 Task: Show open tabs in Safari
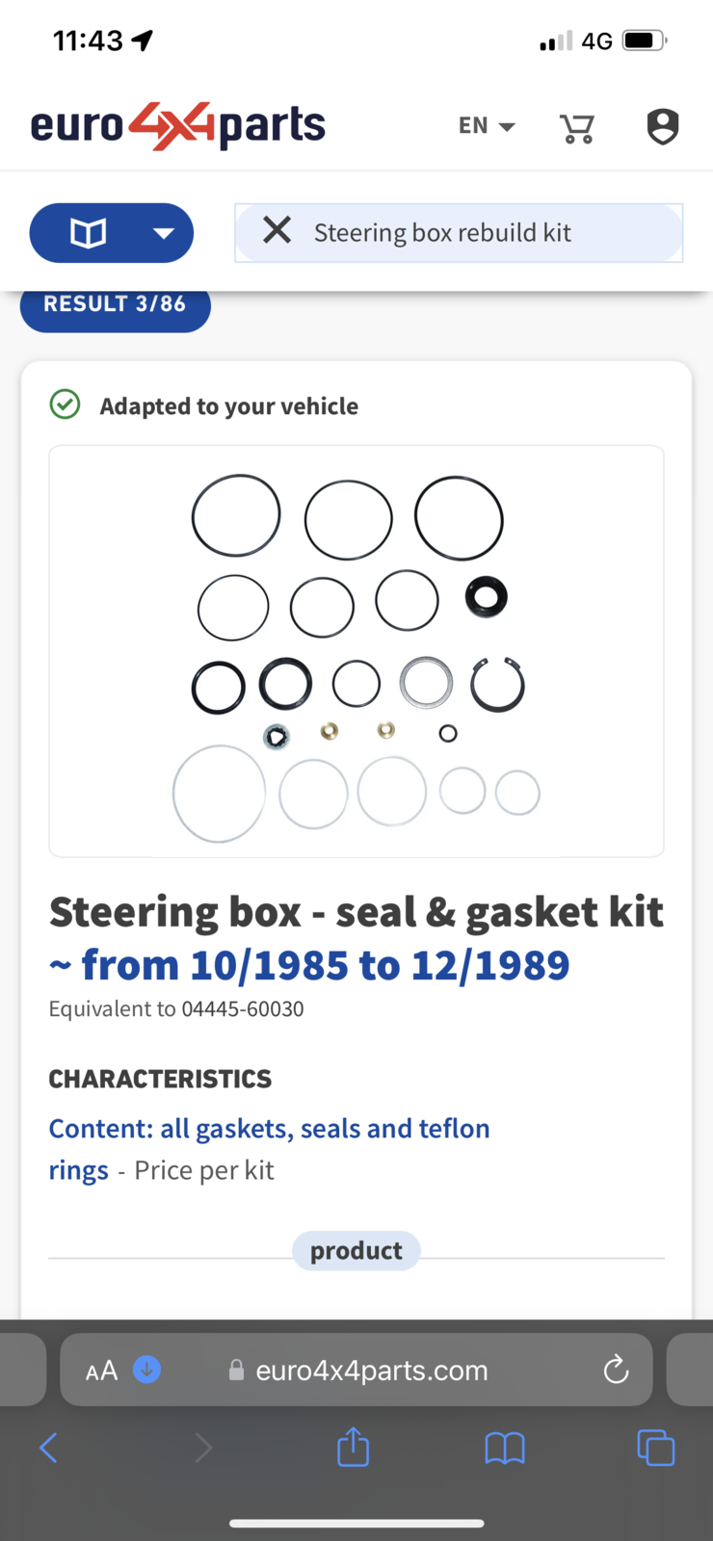(x=656, y=1448)
